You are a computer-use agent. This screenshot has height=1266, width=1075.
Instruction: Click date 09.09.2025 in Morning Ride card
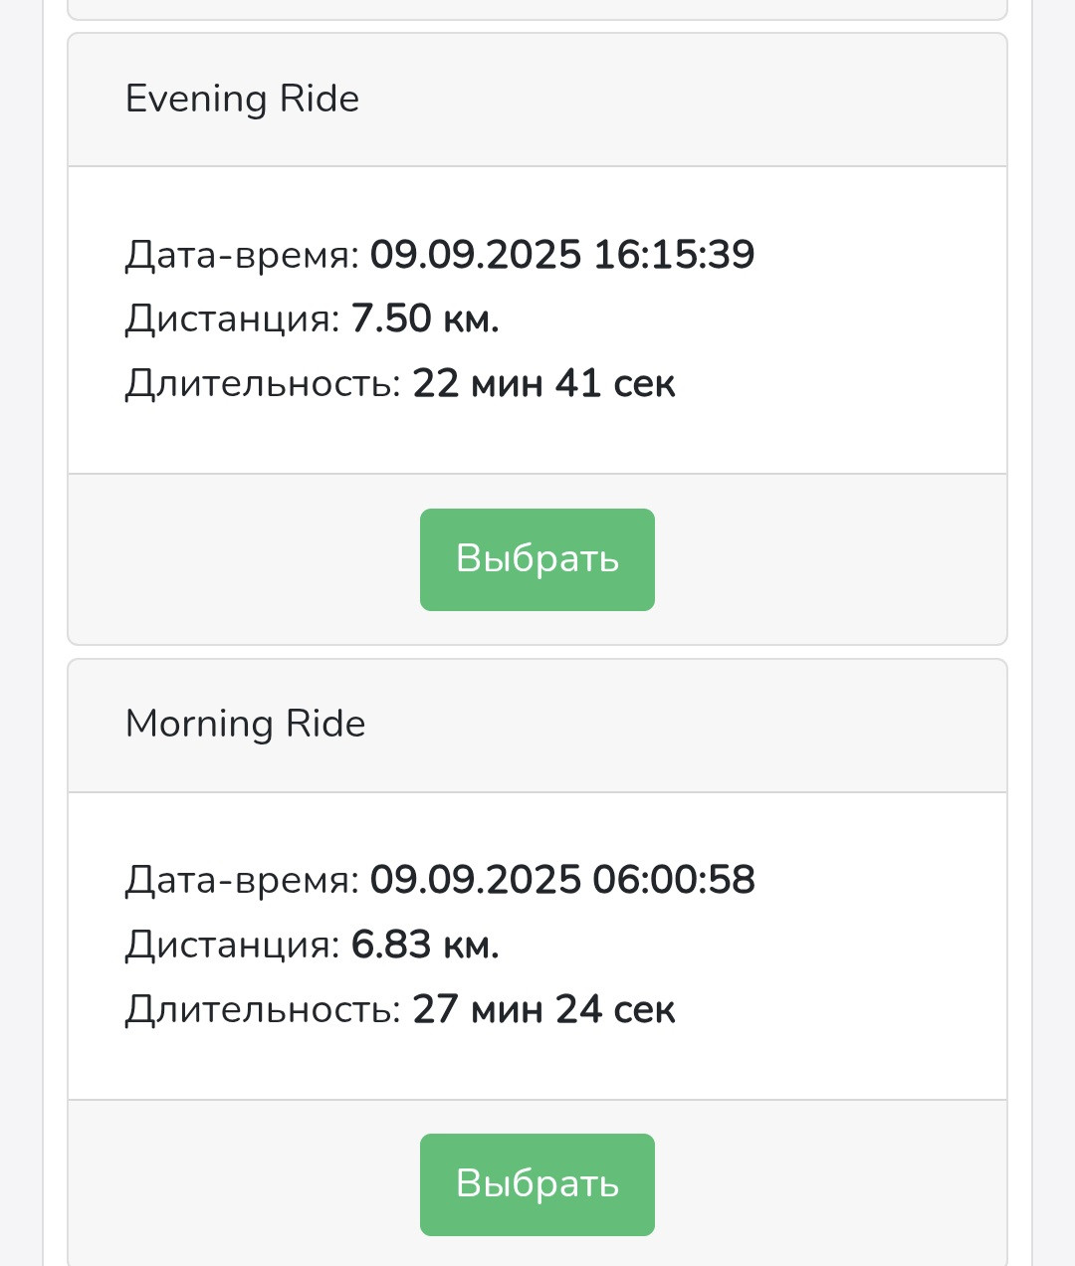click(476, 880)
